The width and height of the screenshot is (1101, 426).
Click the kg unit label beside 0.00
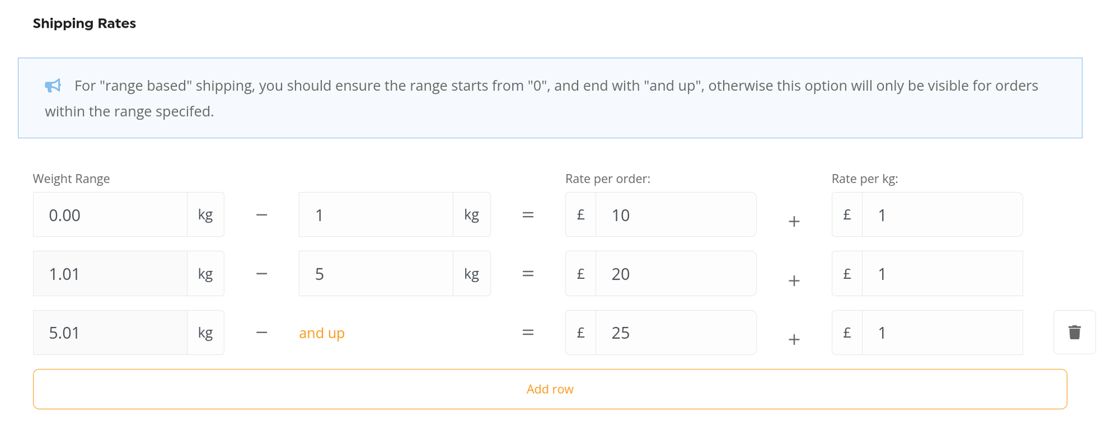pyautogui.click(x=205, y=215)
